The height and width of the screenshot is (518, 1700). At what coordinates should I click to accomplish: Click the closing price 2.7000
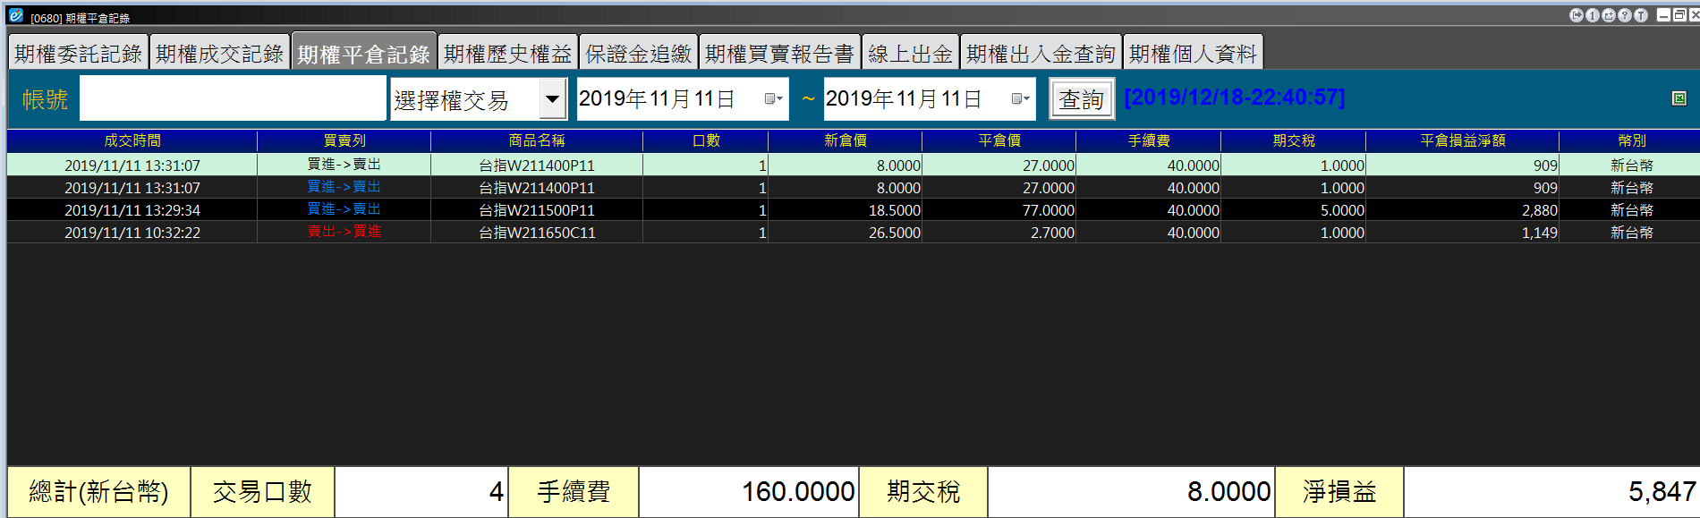pyautogui.click(x=1052, y=233)
